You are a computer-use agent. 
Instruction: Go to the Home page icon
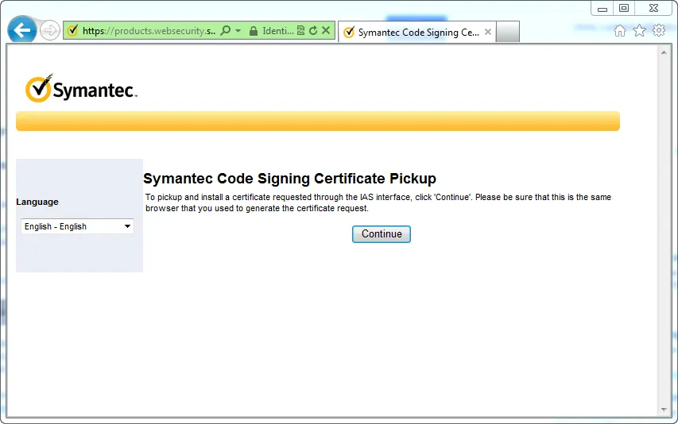620,31
